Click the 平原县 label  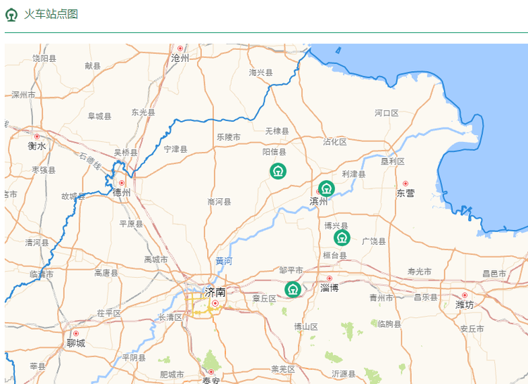point(131,224)
